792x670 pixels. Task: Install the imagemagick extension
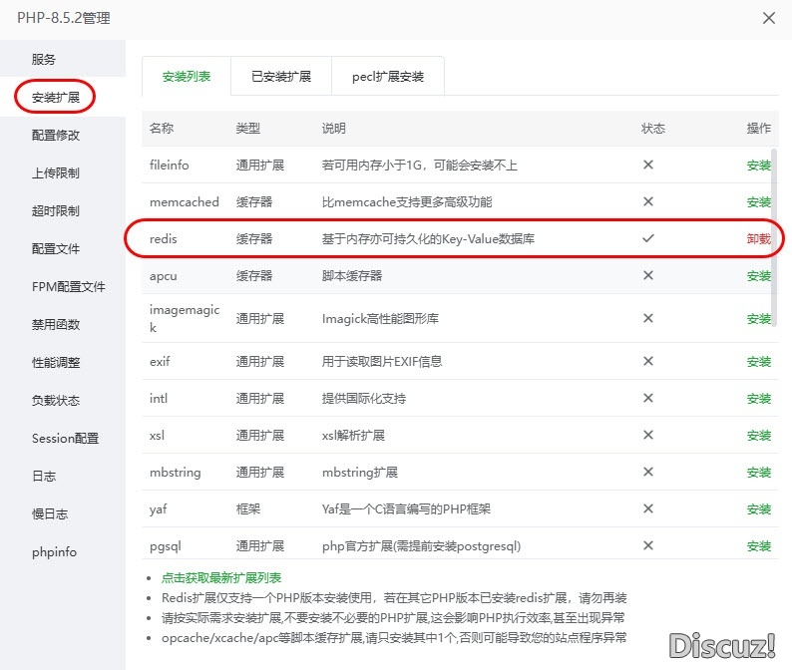click(759, 319)
